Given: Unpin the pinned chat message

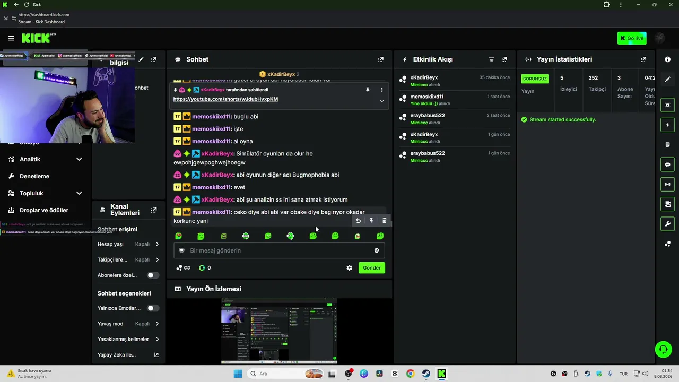Looking at the screenshot, I should click(368, 90).
